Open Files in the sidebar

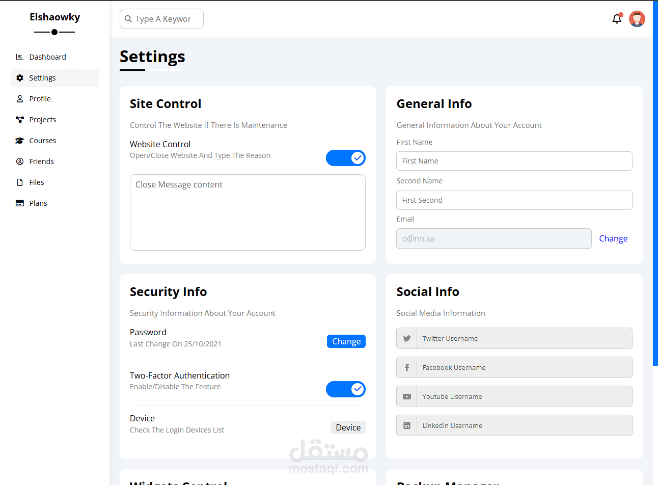point(54,182)
